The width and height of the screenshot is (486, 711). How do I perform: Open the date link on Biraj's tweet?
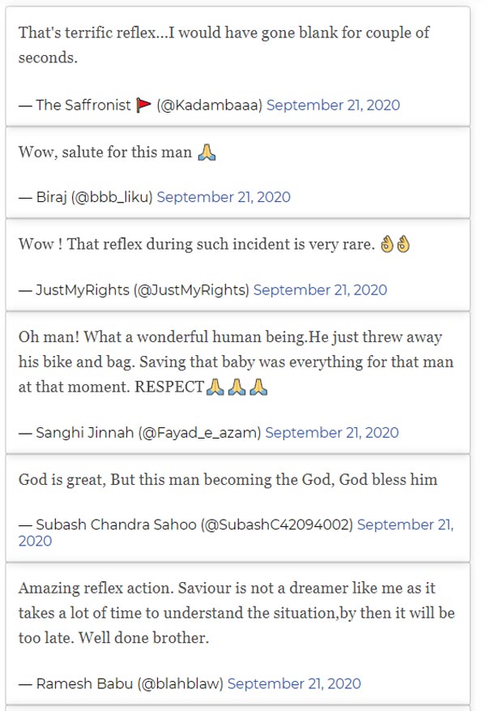coord(224,197)
